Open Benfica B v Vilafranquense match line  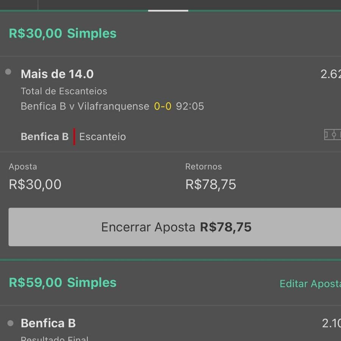85,106
